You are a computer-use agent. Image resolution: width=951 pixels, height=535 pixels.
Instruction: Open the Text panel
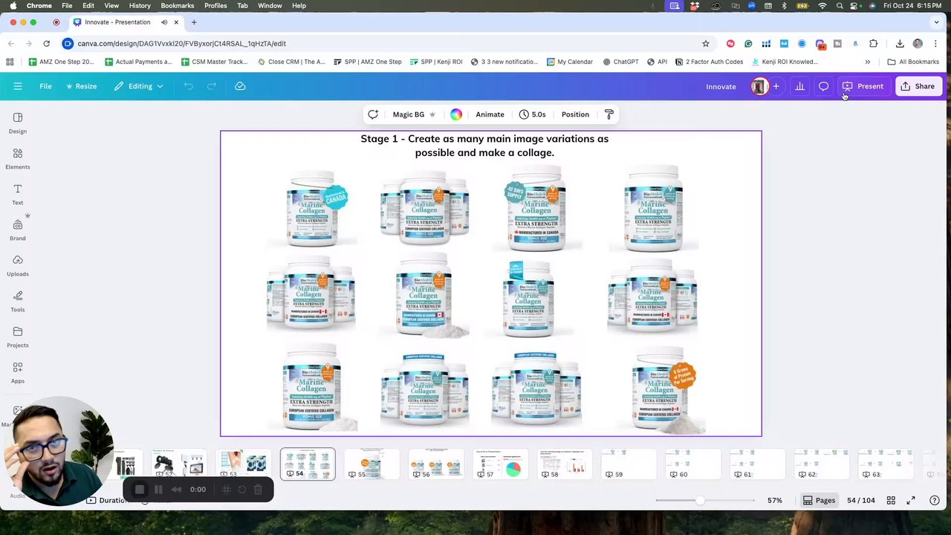[17, 194]
